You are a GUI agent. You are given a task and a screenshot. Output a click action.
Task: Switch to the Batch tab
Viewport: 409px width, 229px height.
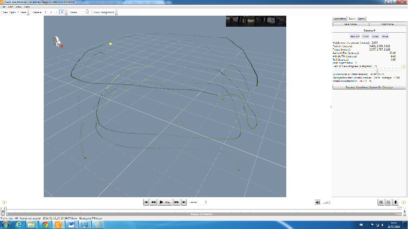tap(361, 19)
